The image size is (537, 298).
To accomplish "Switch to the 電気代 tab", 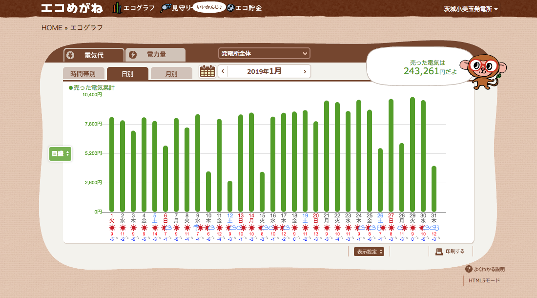I will [94, 55].
